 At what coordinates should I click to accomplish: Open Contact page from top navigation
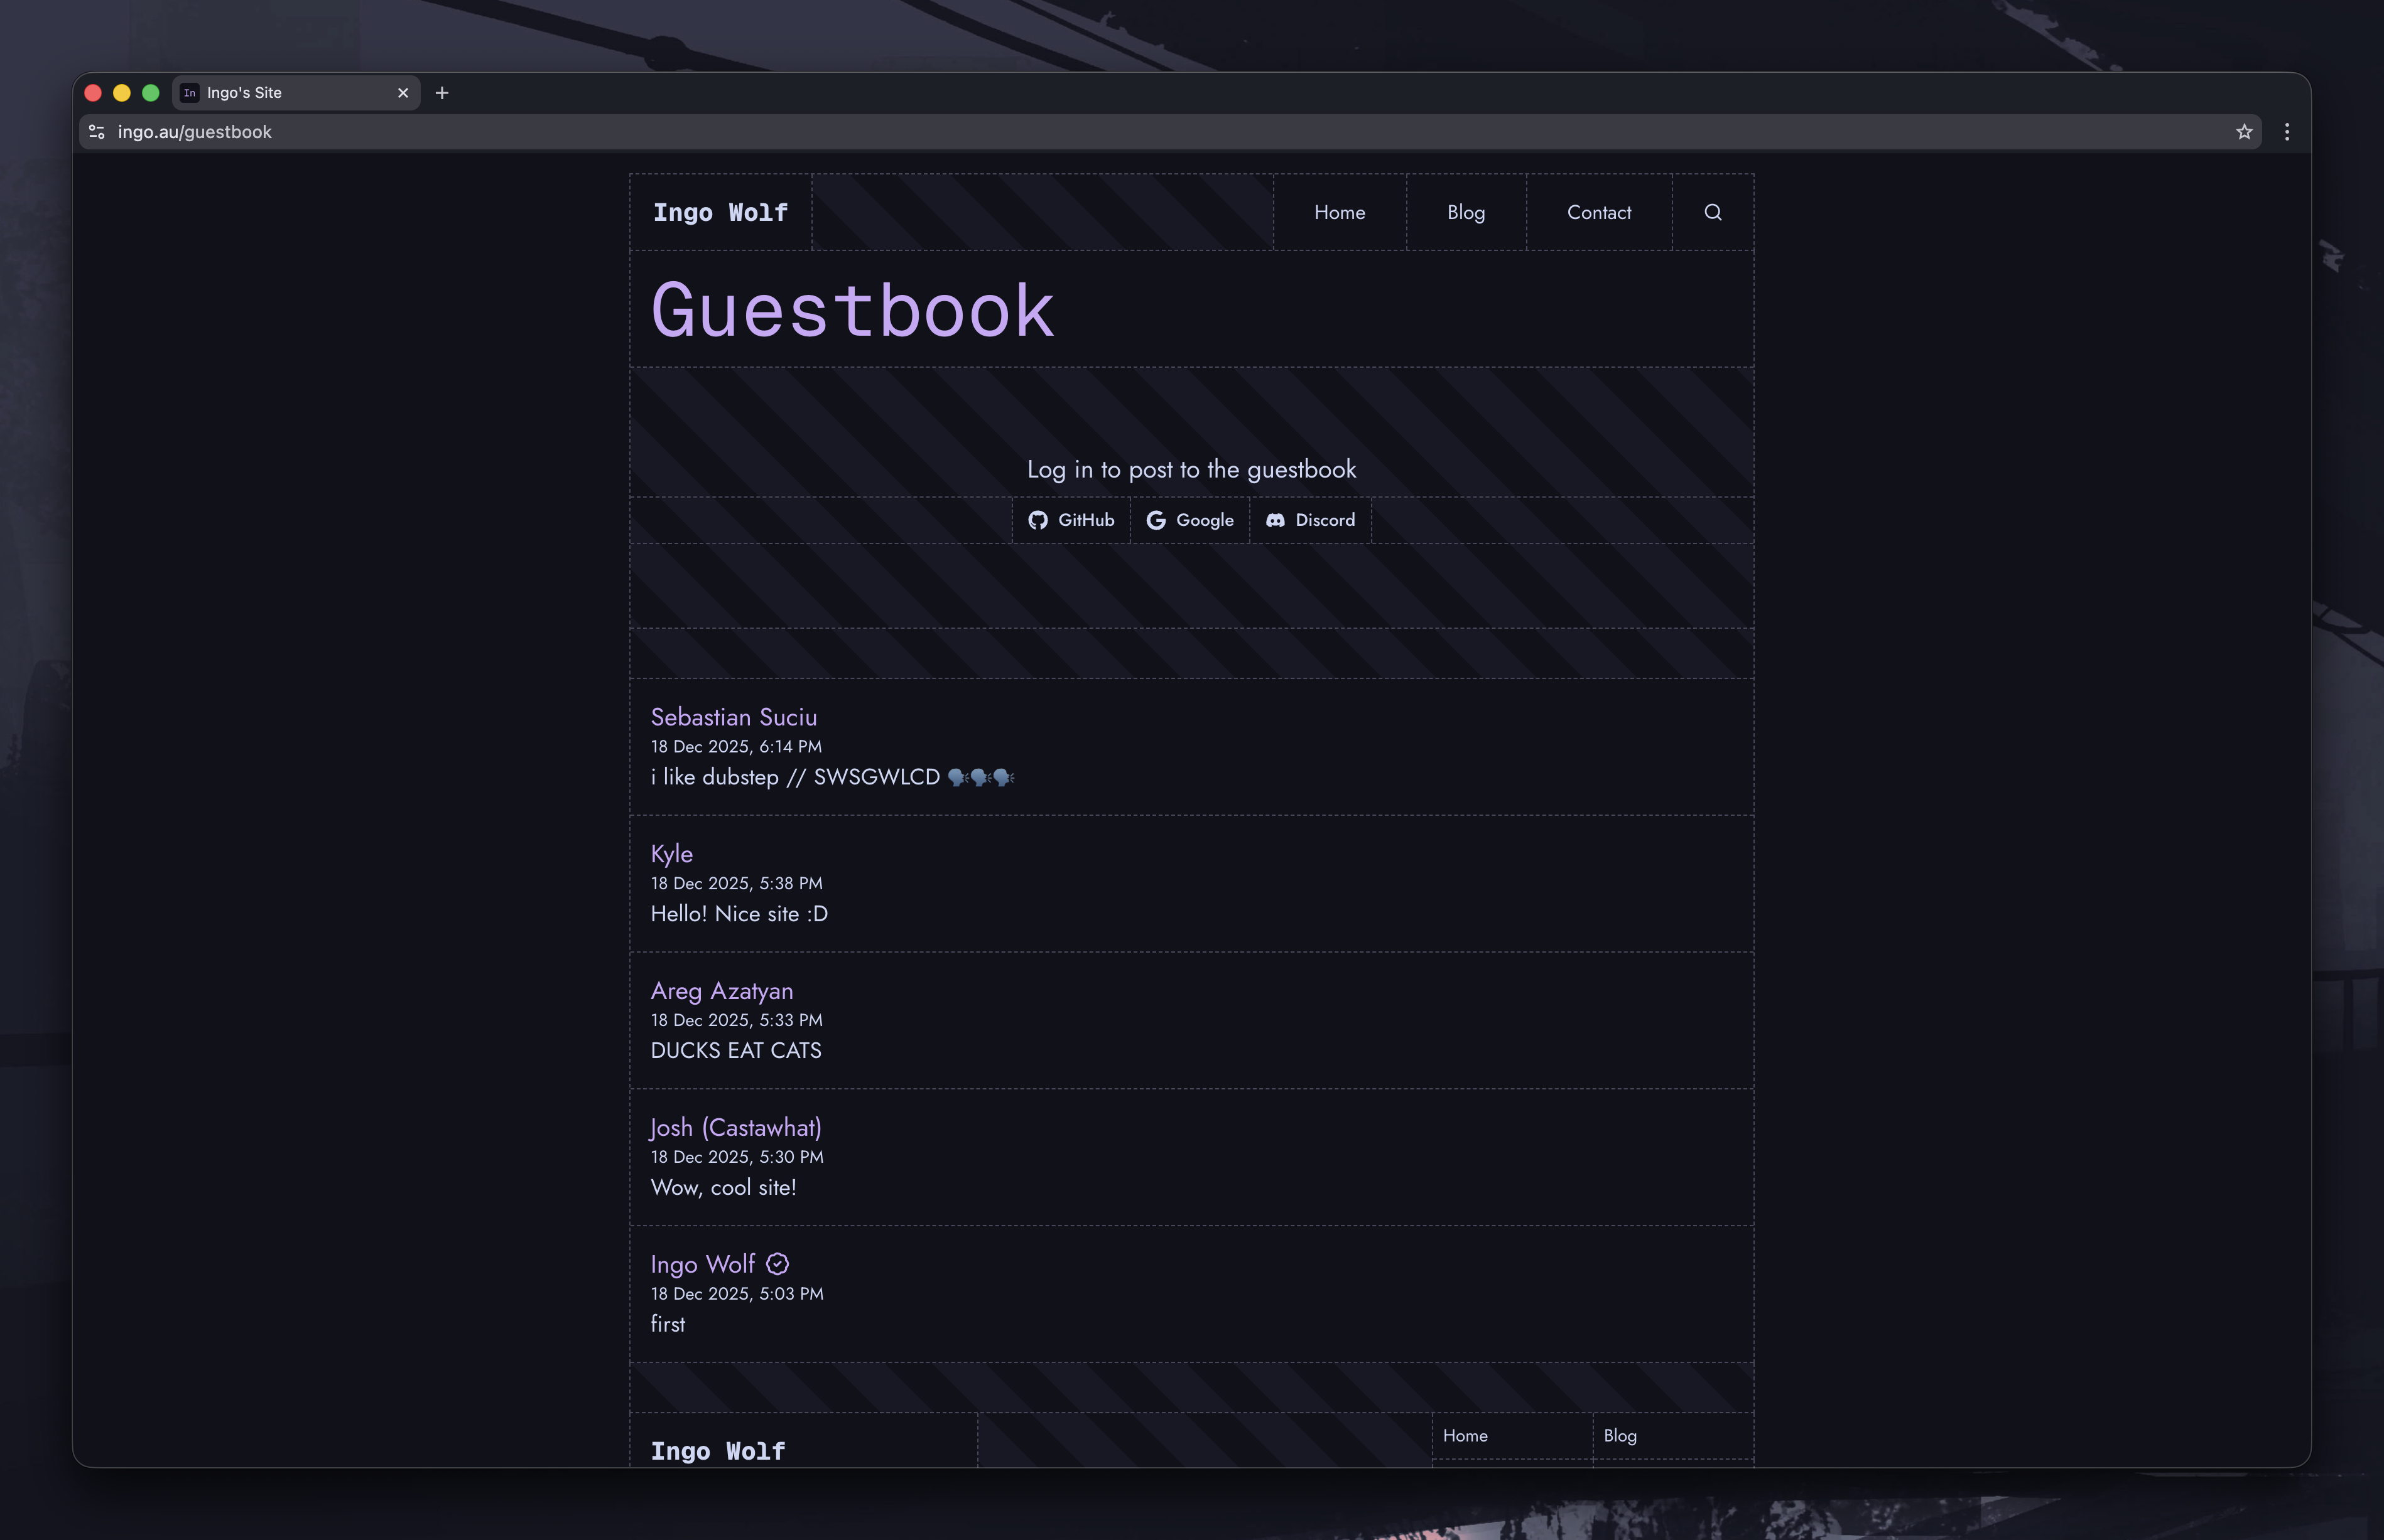1598,212
